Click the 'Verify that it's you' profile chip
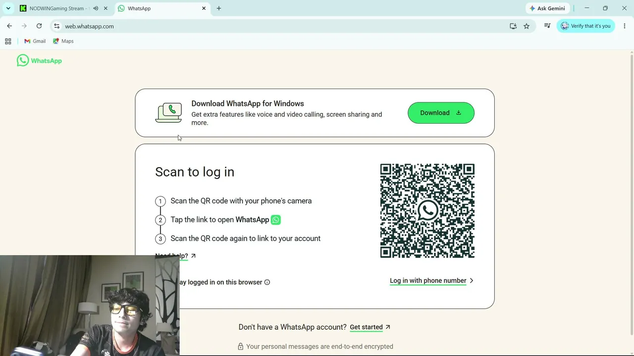The height and width of the screenshot is (356, 634). [x=586, y=26]
